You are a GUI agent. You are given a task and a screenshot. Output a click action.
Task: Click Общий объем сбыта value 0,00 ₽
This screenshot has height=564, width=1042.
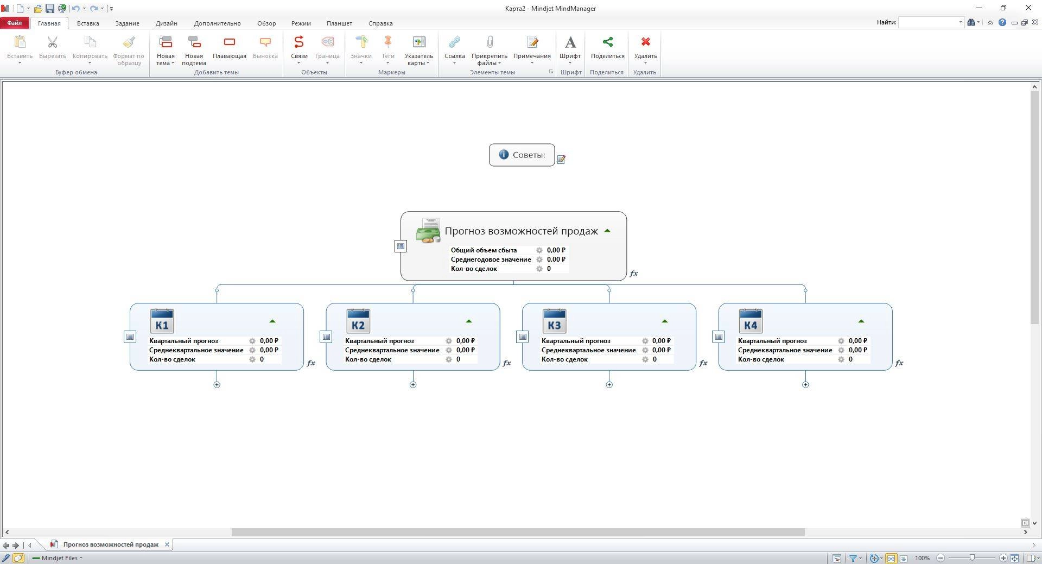click(x=556, y=250)
